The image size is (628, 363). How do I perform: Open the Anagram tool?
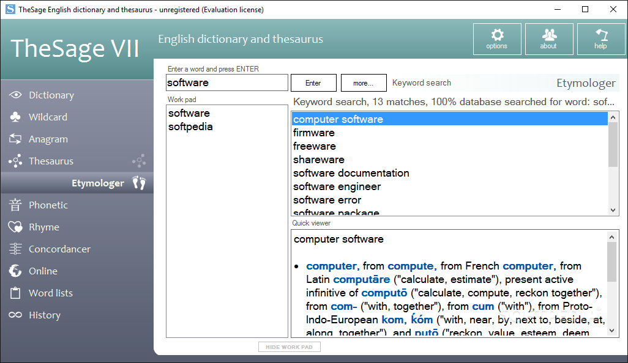pyautogui.click(x=48, y=139)
